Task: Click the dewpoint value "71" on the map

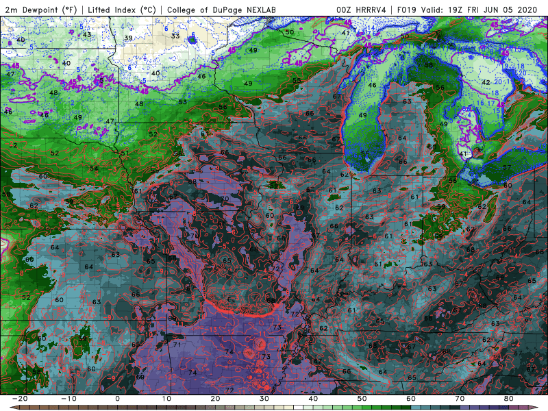Action: click(x=177, y=345)
